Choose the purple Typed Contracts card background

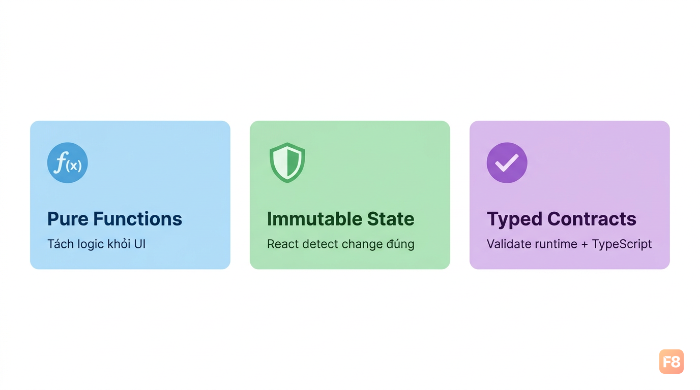(570, 195)
